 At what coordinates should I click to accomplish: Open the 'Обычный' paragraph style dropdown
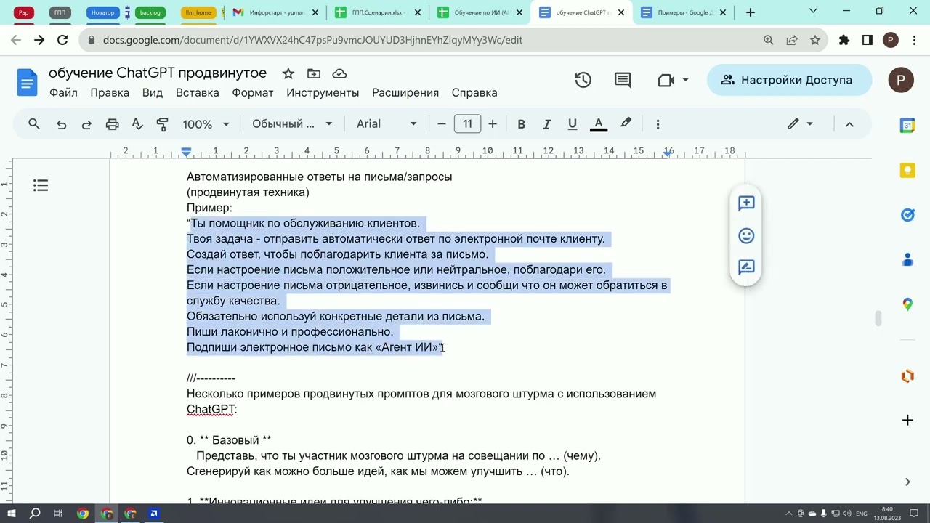[x=292, y=124]
